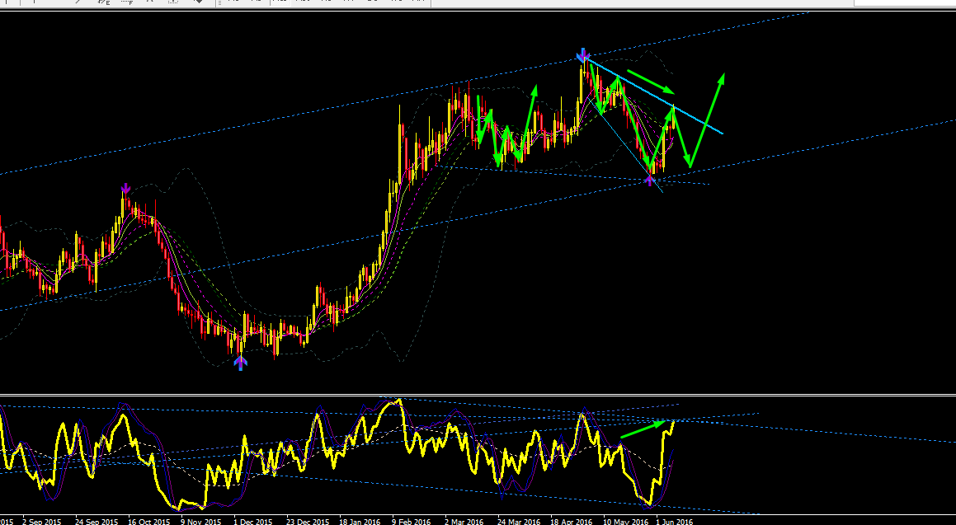Screen dimensions: 956x525
Task: Click the 24 Mar 2016 date label
Action: pos(518,522)
